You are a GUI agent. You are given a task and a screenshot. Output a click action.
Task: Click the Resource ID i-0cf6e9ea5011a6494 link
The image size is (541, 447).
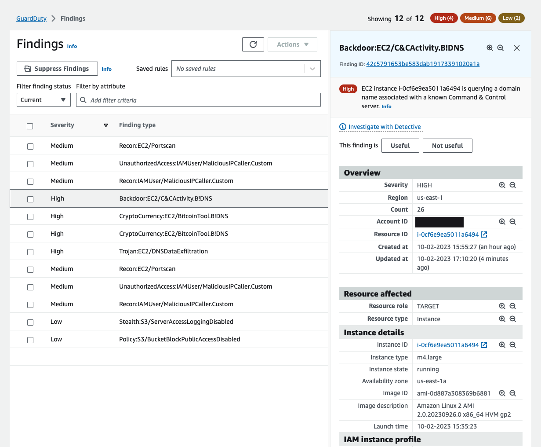(x=448, y=234)
